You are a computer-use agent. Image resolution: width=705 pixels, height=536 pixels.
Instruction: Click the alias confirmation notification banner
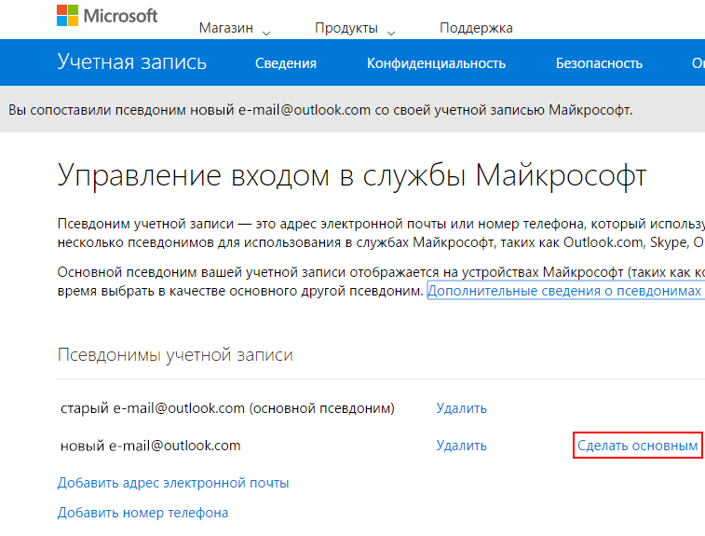pyautogui.click(x=352, y=109)
